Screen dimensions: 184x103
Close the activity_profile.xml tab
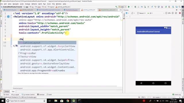coord(96,10)
